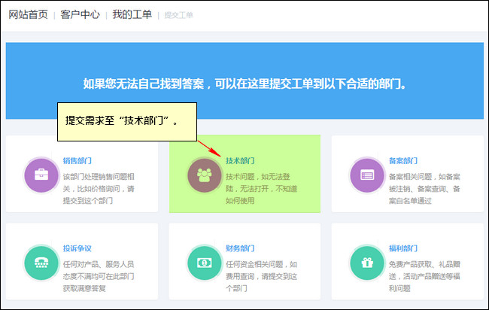Open 我的工单 breadcrumb link
Viewport: 489px width, 310px height.
(132, 14)
